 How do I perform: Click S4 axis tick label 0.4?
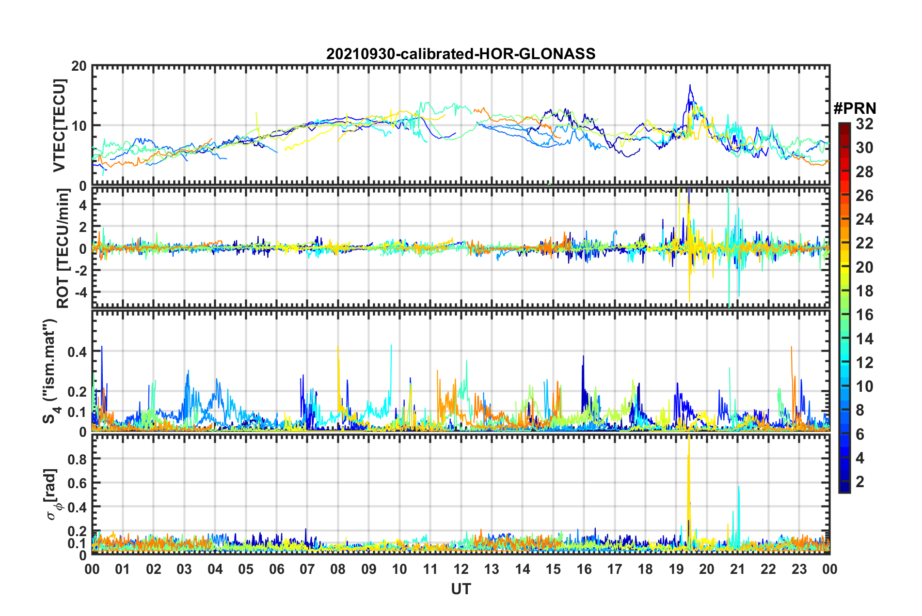[78, 352]
